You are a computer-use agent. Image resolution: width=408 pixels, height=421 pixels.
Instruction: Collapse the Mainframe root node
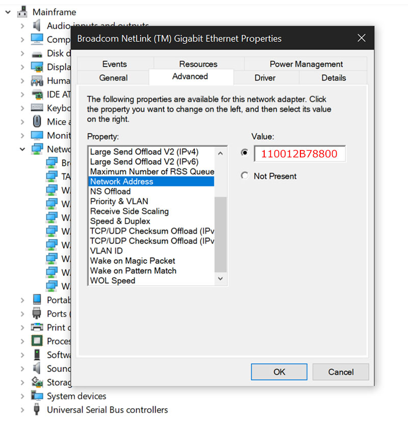pos(8,12)
